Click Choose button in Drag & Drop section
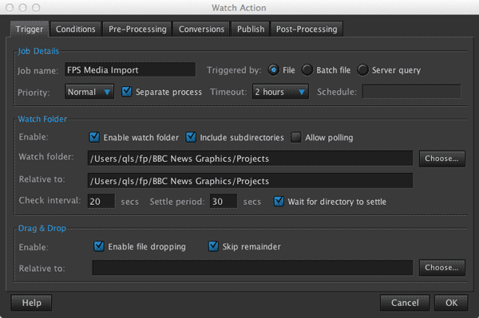 point(442,267)
